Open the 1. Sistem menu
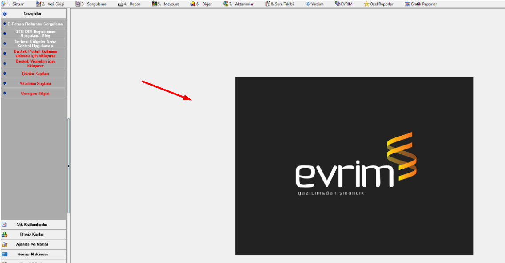The image size is (505, 263). (x=13, y=4)
